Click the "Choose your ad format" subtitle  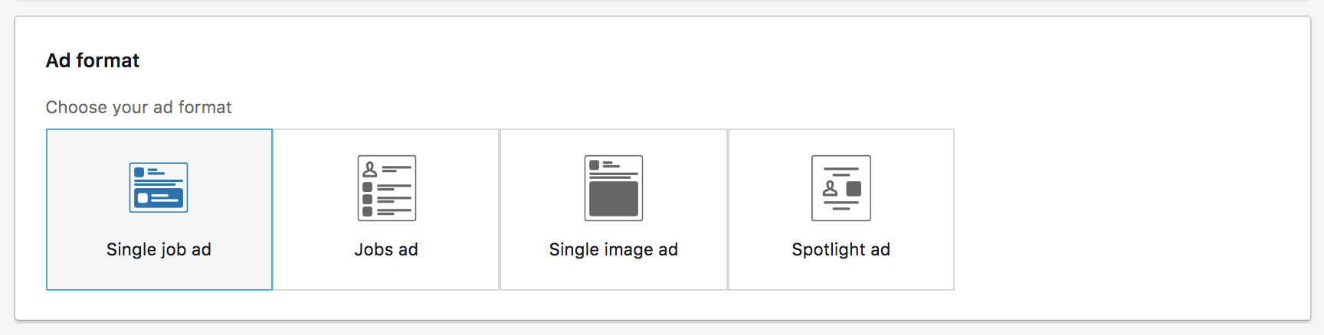[139, 107]
